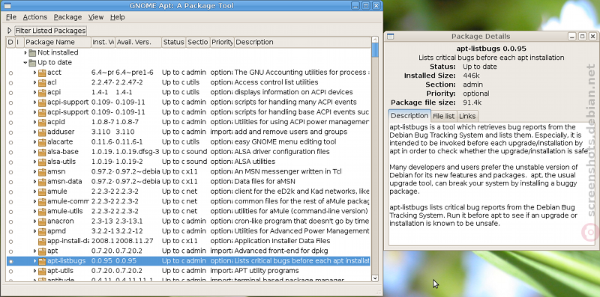Expand the apmd package row

coord(34,231)
